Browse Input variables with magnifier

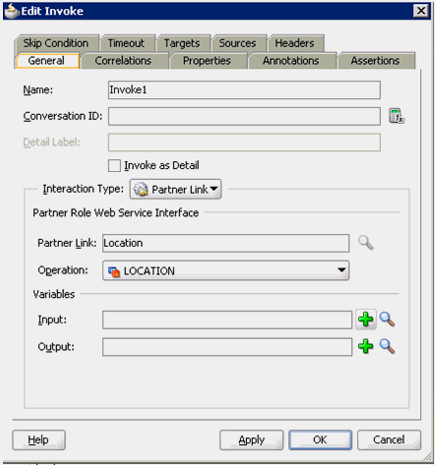(387, 320)
